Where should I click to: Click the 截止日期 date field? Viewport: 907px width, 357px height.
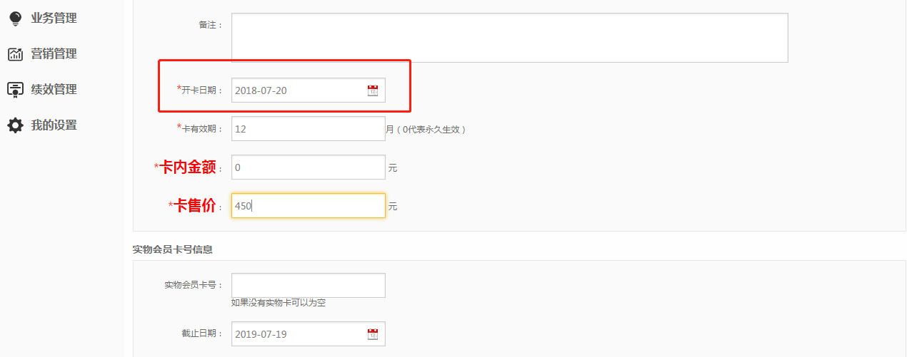[296, 334]
